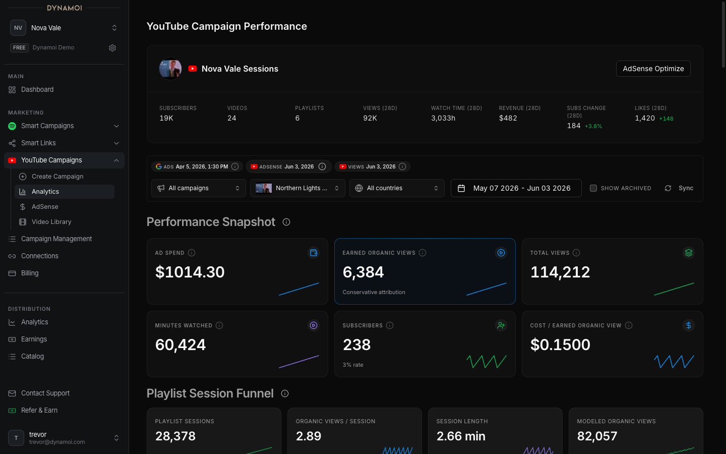Collapse the YouTube Campaigns submenu
The image size is (726, 454).
tap(116, 160)
